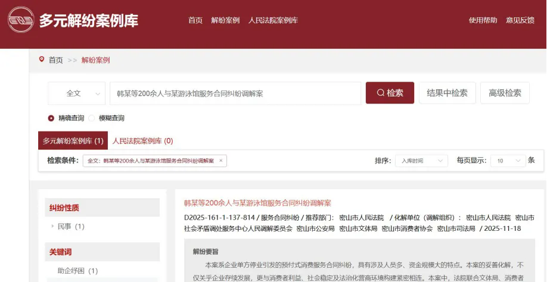Open 首页 in the top navigation
Viewport: 547px width, 282px height.
click(x=195, y=20)
